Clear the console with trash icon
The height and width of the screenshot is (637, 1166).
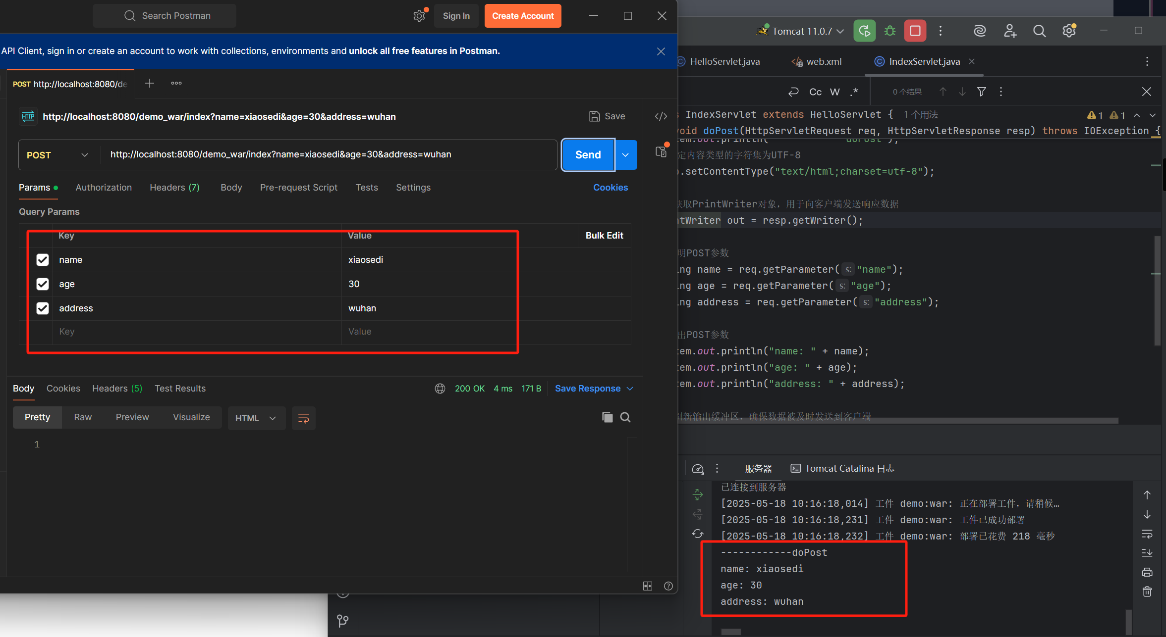tap(1147, 591)
